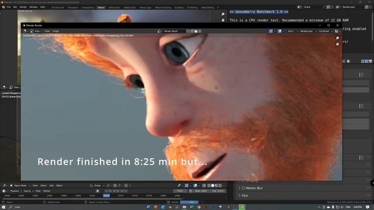Toggle proportional editing in viewport header
Screen dimensions: 374x210
click(126, 185)
